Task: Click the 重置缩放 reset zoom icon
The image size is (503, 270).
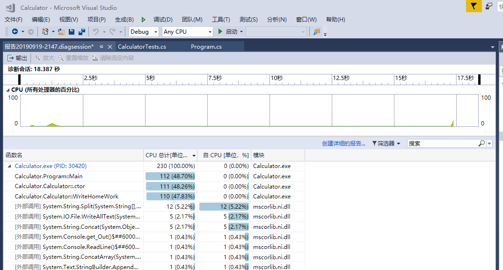Action: coord(61,58)
